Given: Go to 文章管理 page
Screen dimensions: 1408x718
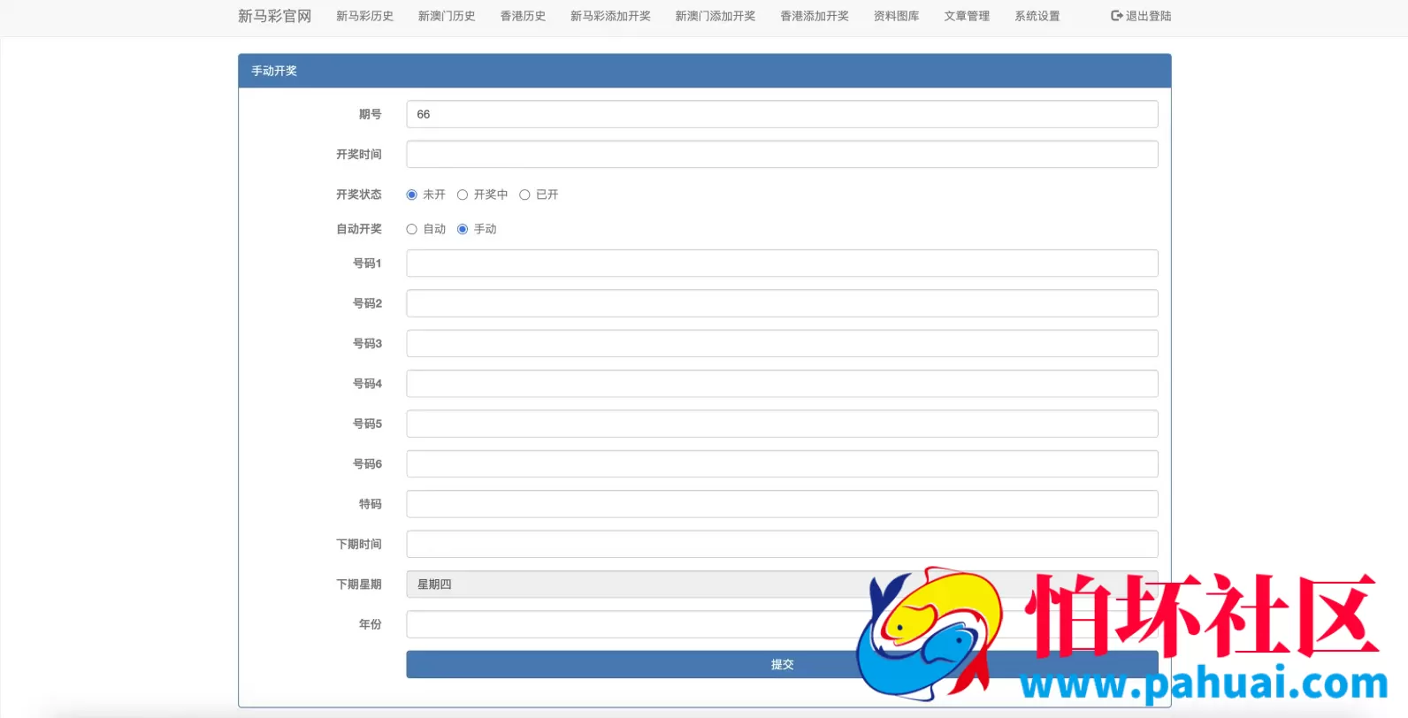Looking at the screenshot, I should pyautogui.click(x=967, y=16).
